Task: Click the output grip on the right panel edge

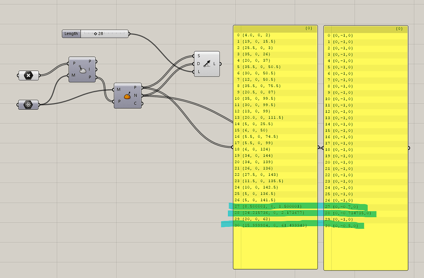Action: [x=408, y=147]
